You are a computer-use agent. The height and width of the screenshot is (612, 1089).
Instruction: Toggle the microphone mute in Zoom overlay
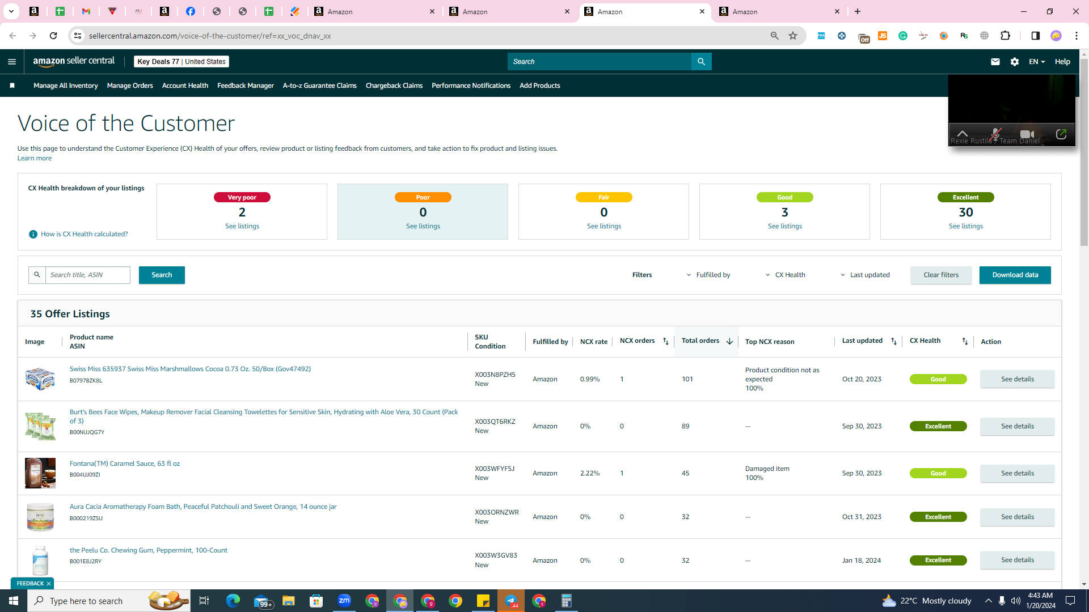pos(995,134)
